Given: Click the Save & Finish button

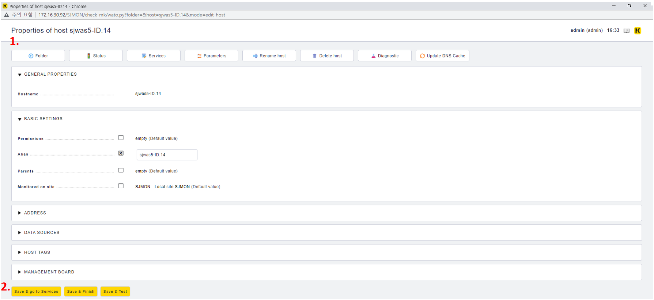Looking at the screenshot, I should 80,292.
